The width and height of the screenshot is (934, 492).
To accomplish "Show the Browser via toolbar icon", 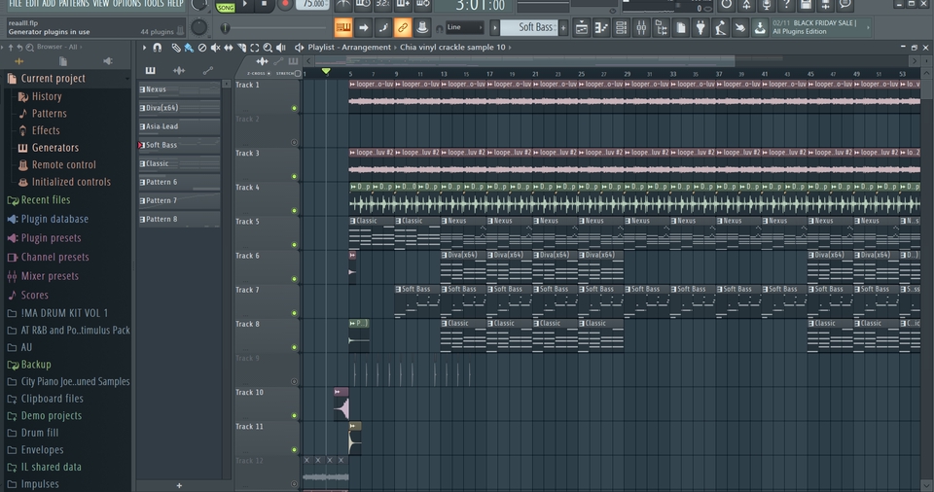I will click(x=662, y=27).
